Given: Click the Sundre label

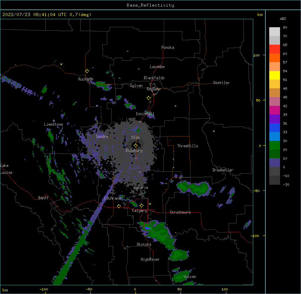Looking at the screenshot, I should [x=102, y=137].
